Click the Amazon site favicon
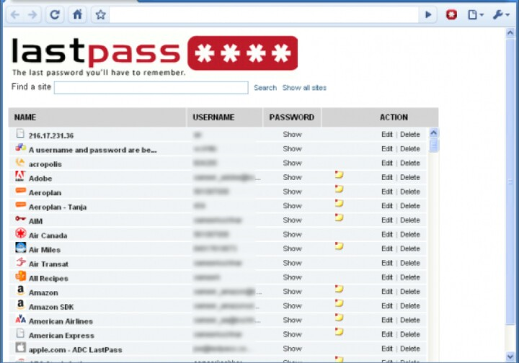This screenshot has height=363, width=519. coord(20,291)
